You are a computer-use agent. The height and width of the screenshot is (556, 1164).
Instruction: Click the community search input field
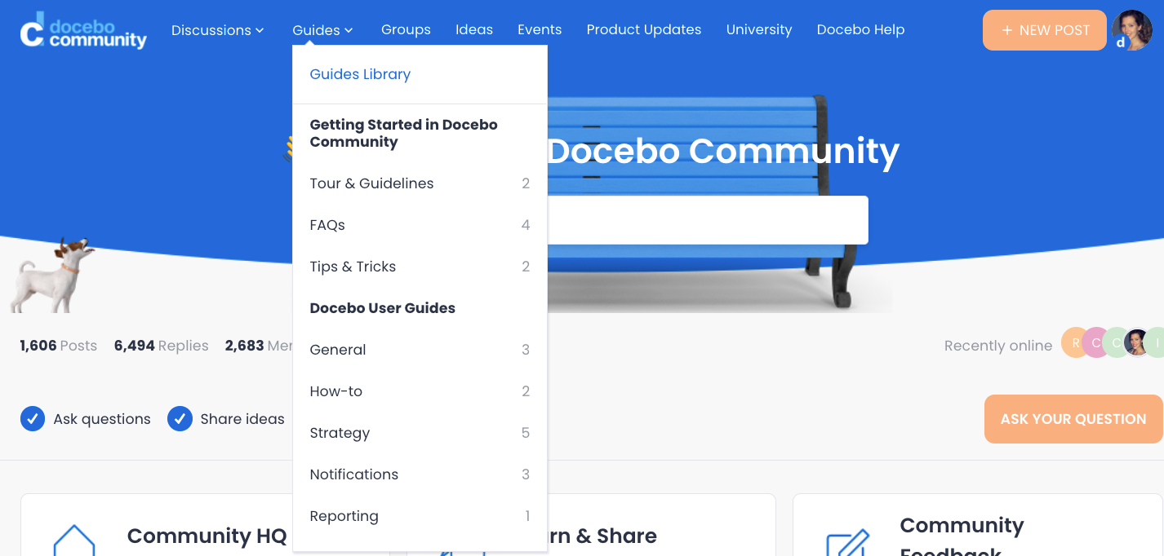click(x=707, y=220)
